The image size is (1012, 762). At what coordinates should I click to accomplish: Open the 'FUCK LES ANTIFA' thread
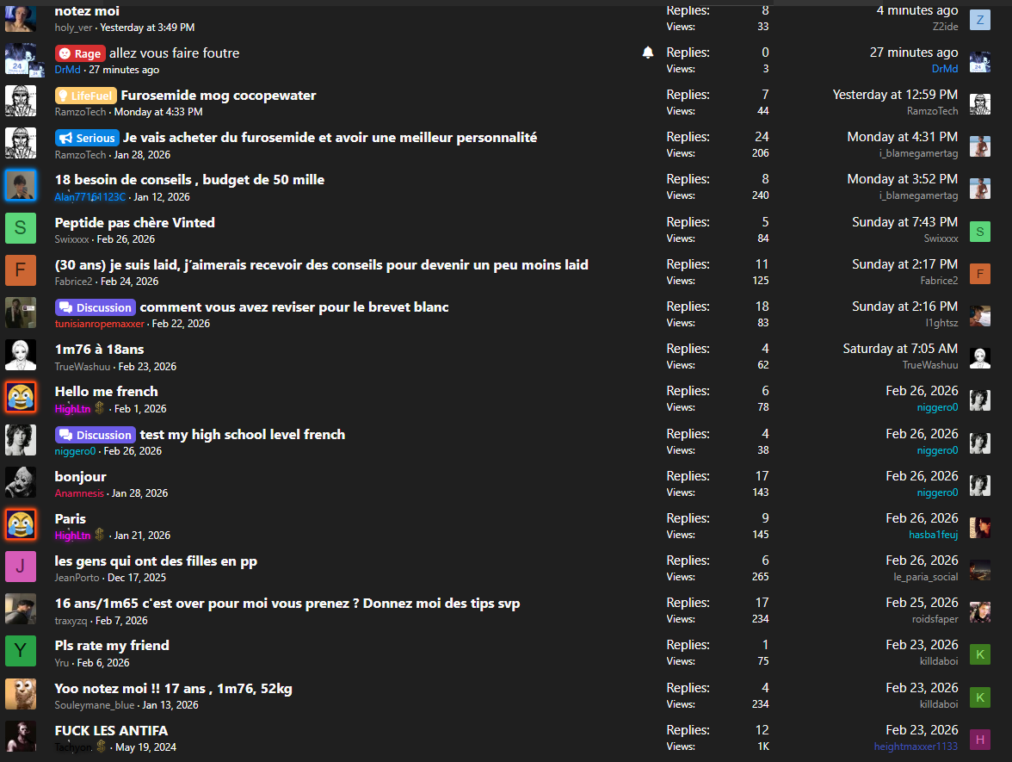click(x=111, y=730)
